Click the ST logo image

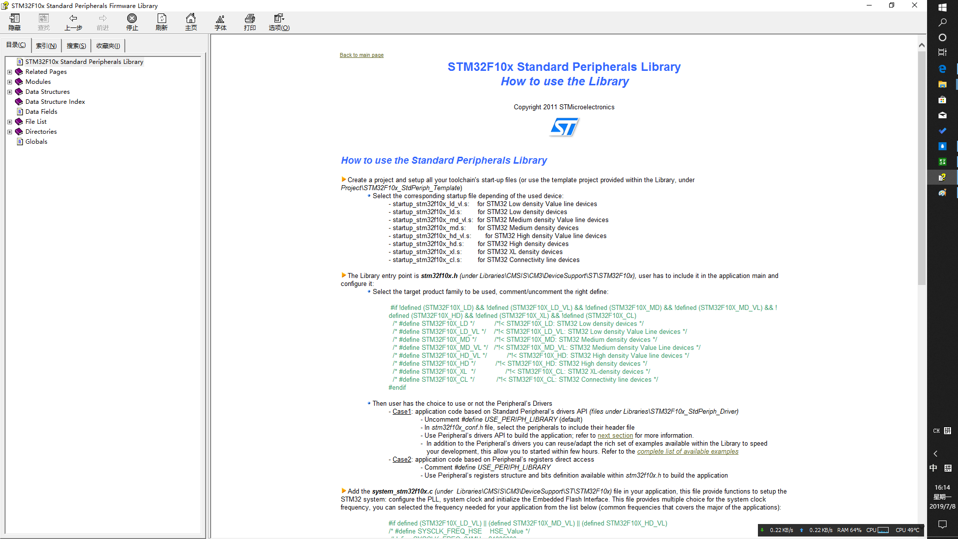[x=564, y=127]
